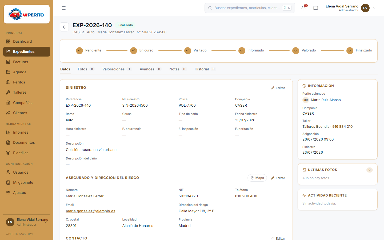Click the Informado step check icon
This screenshot has height=240, width=384.
click(242, 50)
